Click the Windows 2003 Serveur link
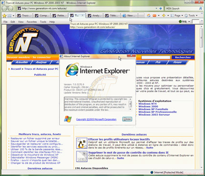The width and height of the screenshot is (205, 176). [154, 114]
